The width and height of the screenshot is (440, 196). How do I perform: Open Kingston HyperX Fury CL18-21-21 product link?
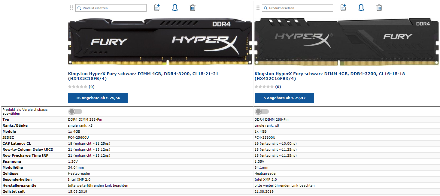pos(143,76)
